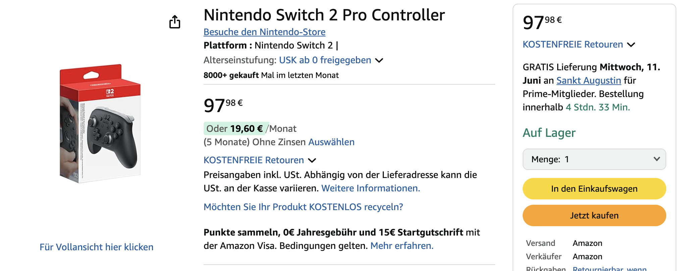Click 'Möchten Sie Ihr Produkt KOSTENLOS recyceln?'
This screenshot has width=679, height=271.
click(303, 207)
